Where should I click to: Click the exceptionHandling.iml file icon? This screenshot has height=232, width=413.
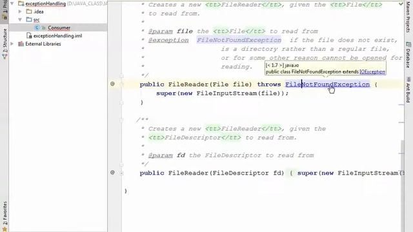click(x=29, y=35)
